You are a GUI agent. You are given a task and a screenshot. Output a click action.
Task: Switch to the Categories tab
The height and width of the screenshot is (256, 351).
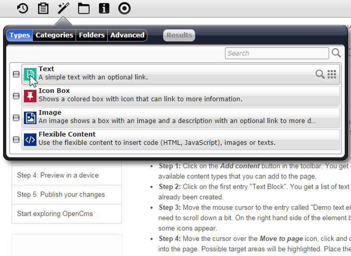pos(54,35)
